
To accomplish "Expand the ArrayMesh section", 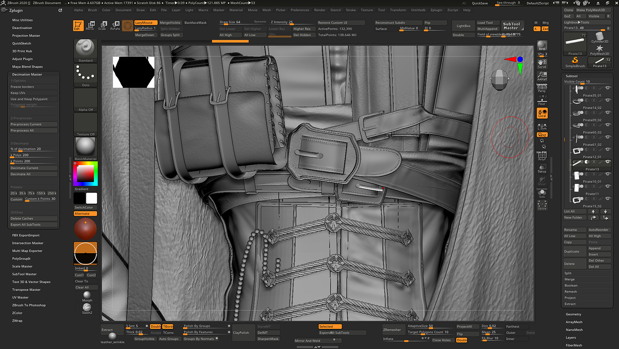I will (574, 322).
